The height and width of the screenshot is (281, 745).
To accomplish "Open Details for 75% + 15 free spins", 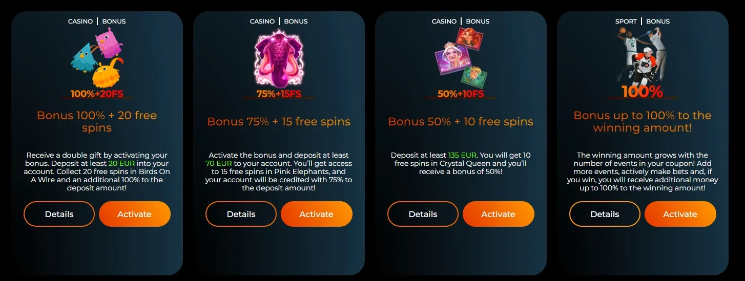I will (x=241, y=214).
